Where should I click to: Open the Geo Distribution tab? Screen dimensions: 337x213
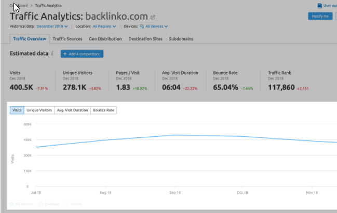(105, 39)
